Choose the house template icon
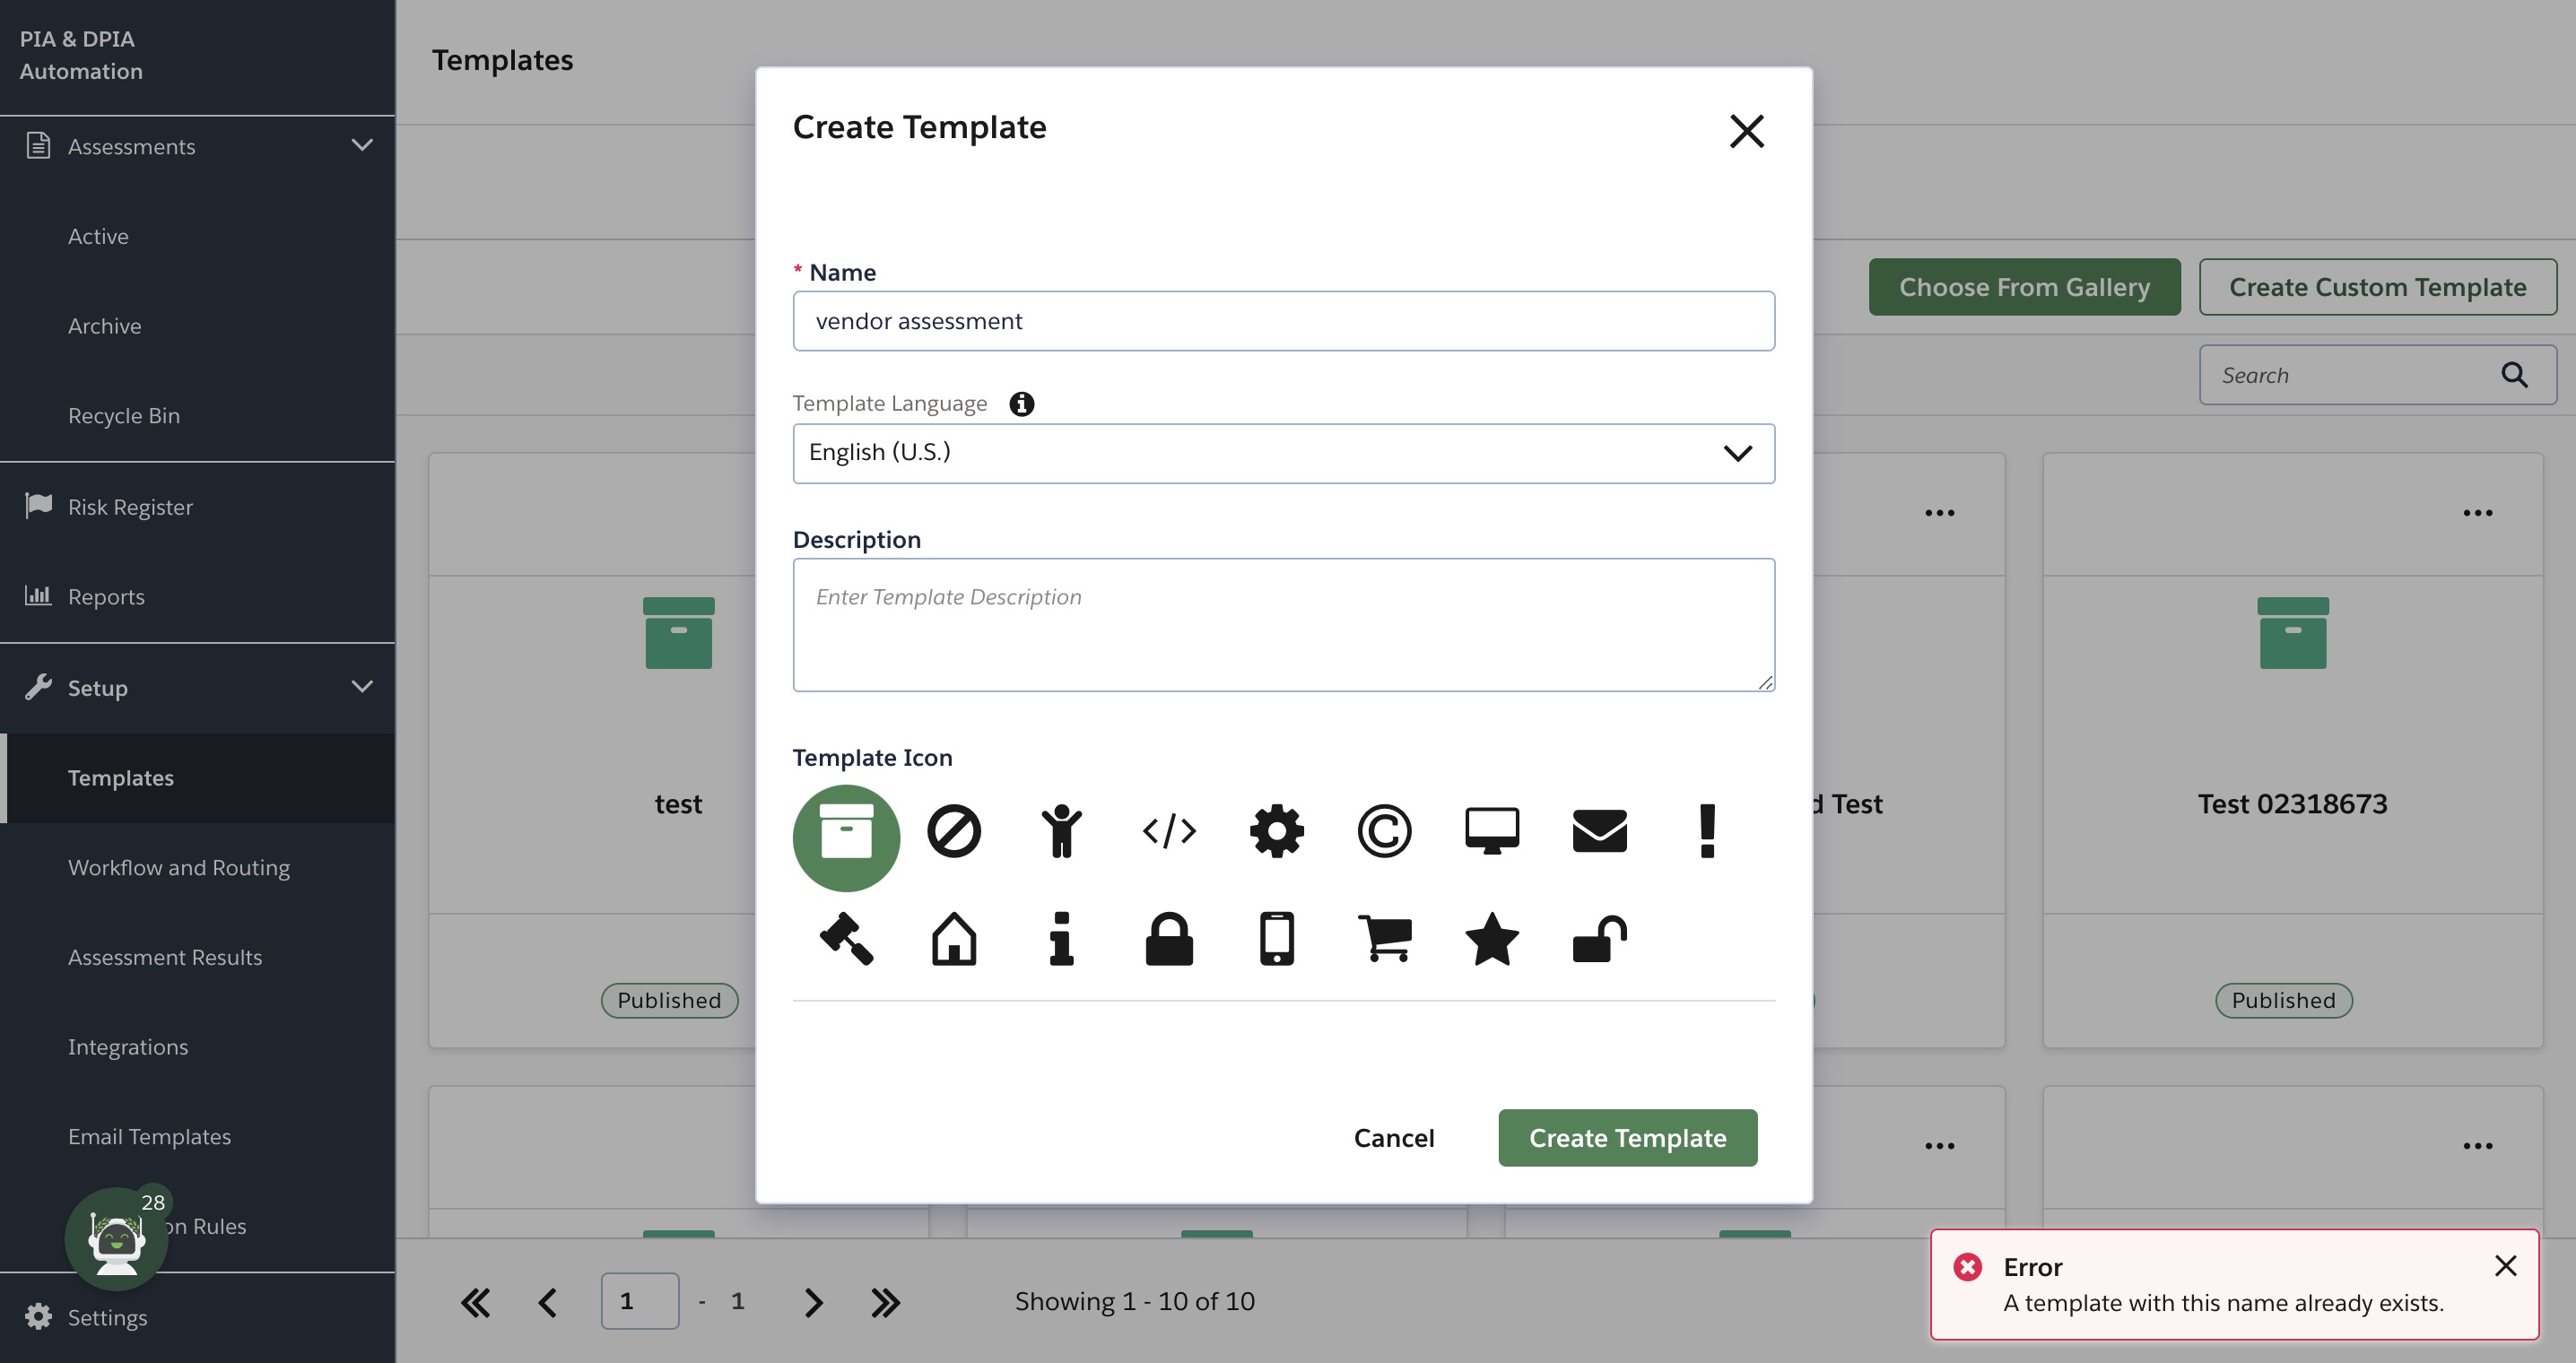 click(953, 938)
